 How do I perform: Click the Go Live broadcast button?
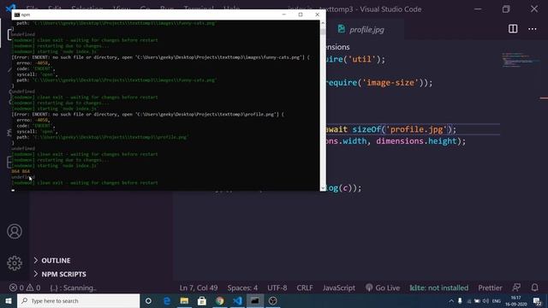[383, 287]
